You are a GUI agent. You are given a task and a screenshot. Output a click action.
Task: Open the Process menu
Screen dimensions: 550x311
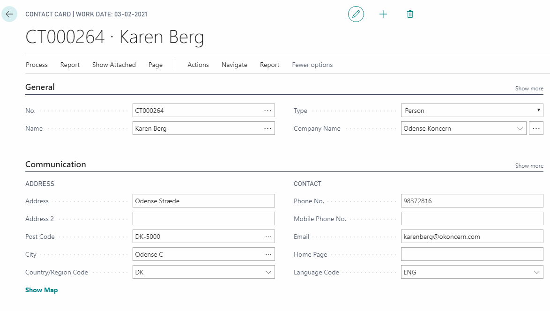pyautogui.click(x=37, y=65)
